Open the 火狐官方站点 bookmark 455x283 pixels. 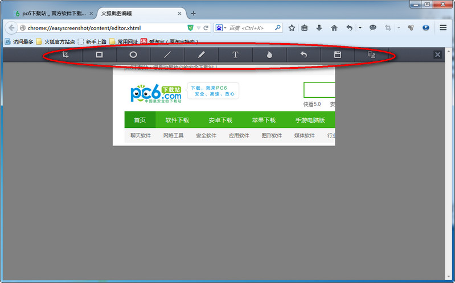(x=55, y=41)
